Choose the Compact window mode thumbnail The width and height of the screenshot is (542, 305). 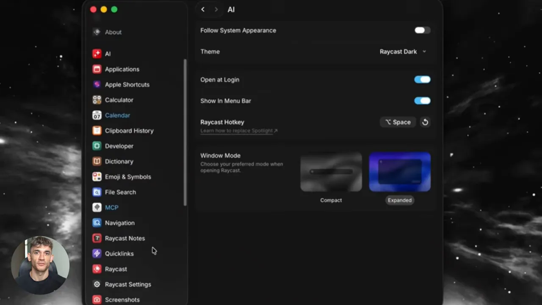pyautogui.click(x=331, y=172)
